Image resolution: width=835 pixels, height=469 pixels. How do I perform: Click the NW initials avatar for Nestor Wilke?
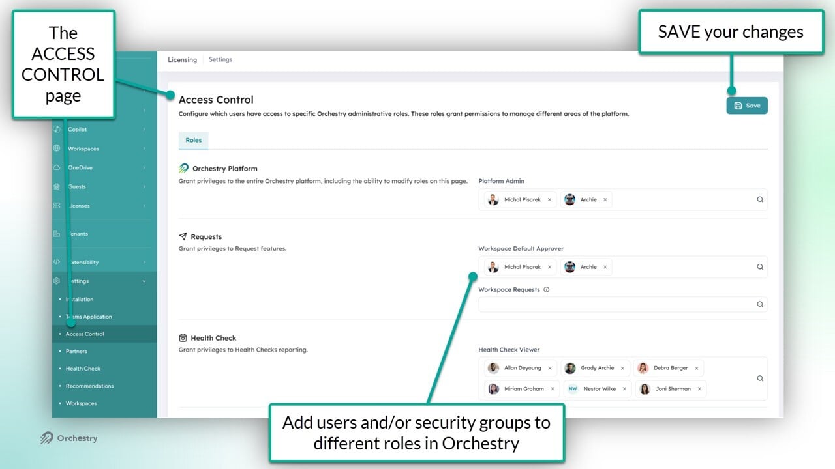pos(573,389)
